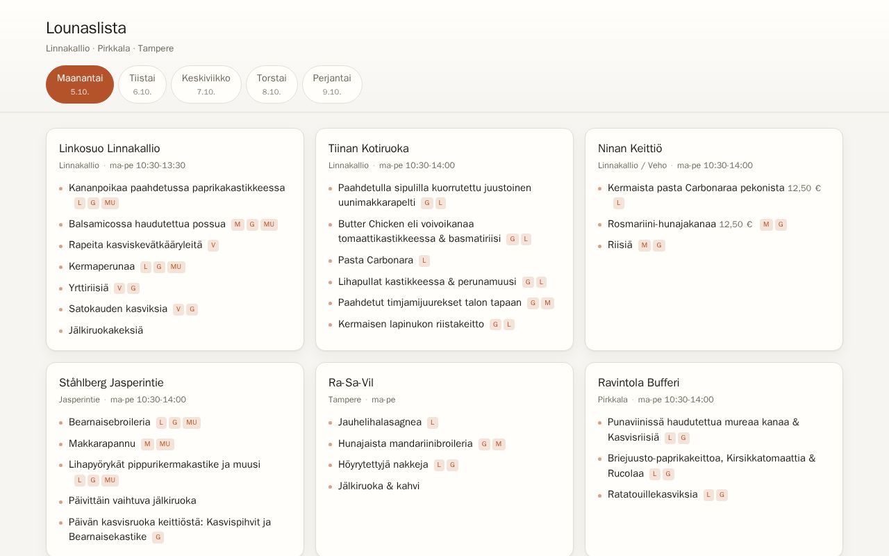The image size is (889, 556).
Task: Open the Keskiviikko 7.10. lunch list
Action: 206,84
